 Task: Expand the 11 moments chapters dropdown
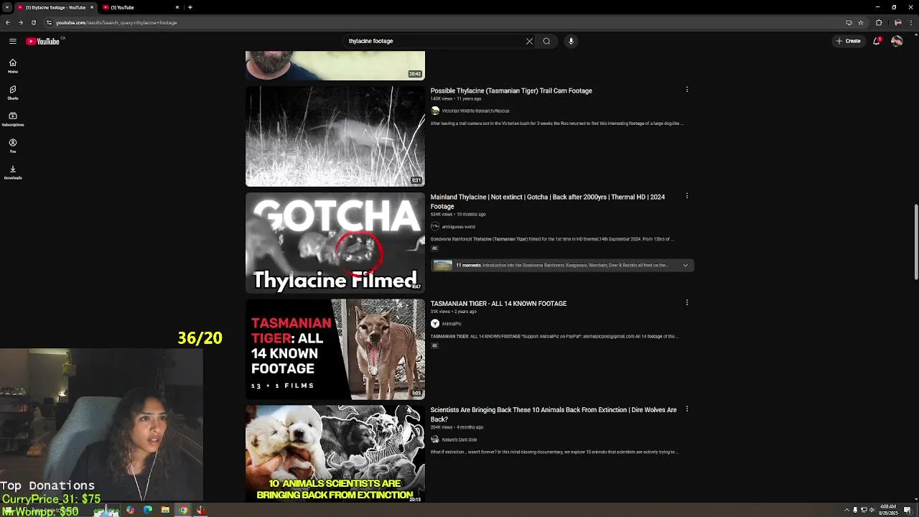[x=685, y=265]
